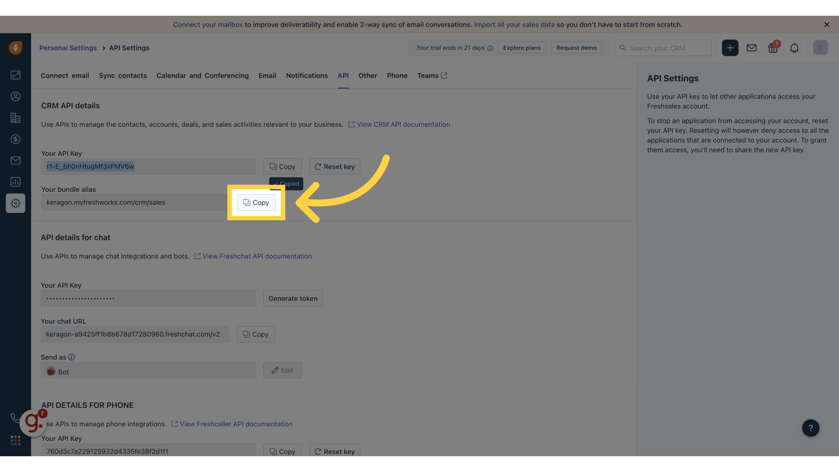This screenshot has width=839, height=472.
Task: Open Accounts building icon in sidebar
Action: pyautogui.click(x=16, y=118)
